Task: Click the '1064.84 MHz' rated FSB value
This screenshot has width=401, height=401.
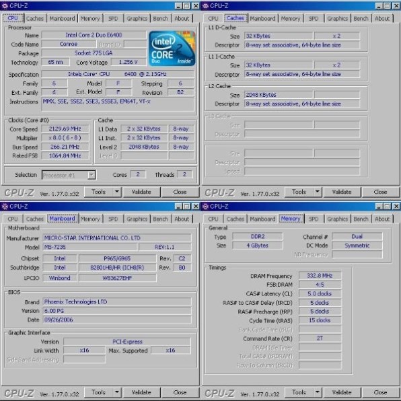Action: tap(65, 155)
